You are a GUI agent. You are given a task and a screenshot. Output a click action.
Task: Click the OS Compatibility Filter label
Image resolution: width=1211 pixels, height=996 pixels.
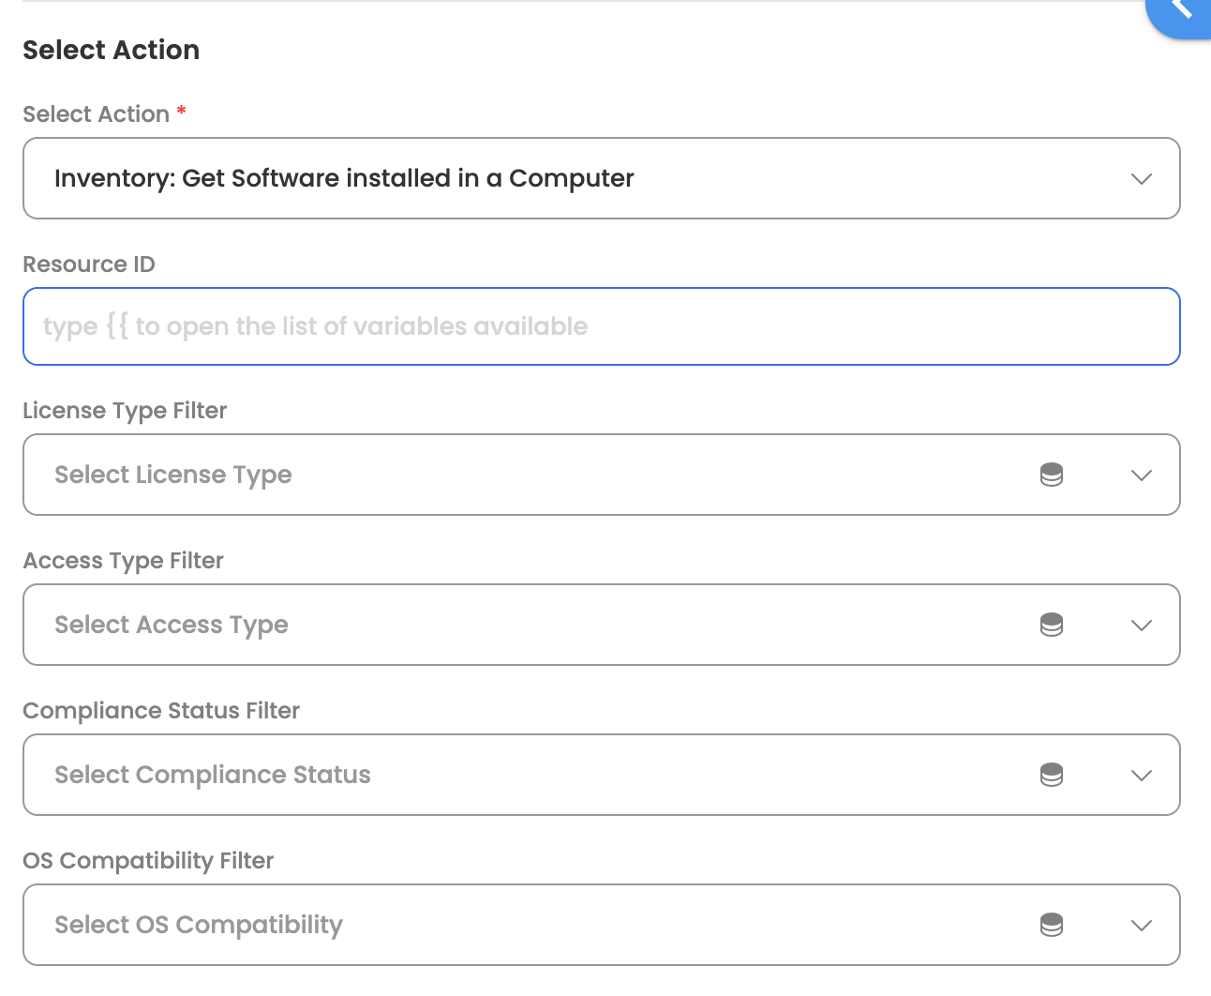click(148, 861)
